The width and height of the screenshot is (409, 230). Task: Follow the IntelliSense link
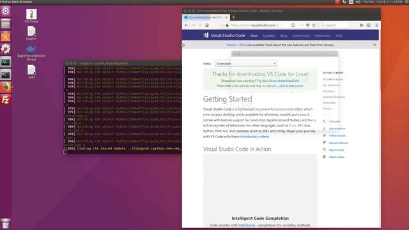(x=247, y=225)
